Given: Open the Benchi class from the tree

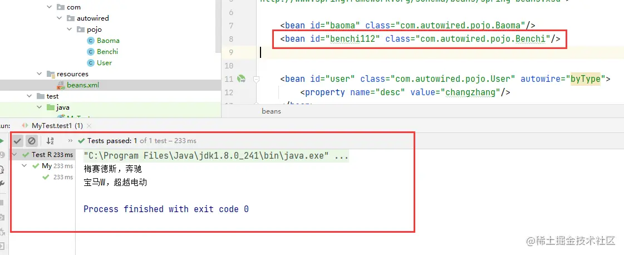Looking at the screenshot, I should [x=107, y=52].
